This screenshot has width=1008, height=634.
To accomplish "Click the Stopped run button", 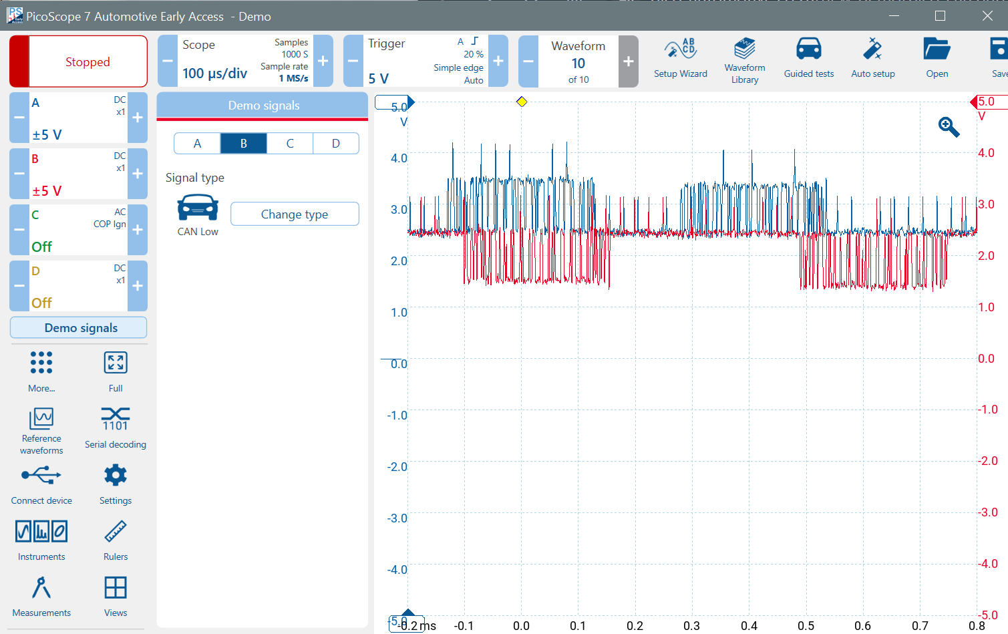I will click(x=79, y=61).
